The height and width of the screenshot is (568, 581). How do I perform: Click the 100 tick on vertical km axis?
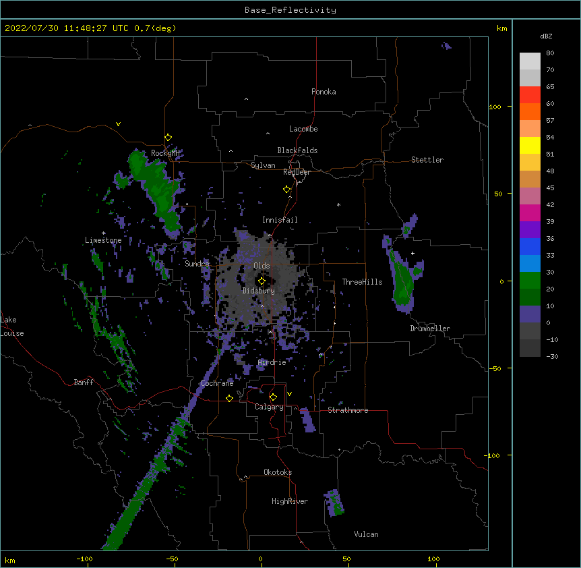click(495, 107)
